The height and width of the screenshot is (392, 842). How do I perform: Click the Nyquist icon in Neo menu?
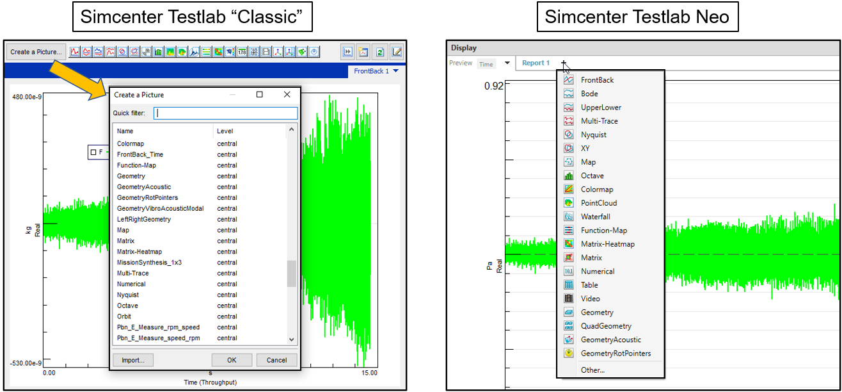(x=568, y=135)
